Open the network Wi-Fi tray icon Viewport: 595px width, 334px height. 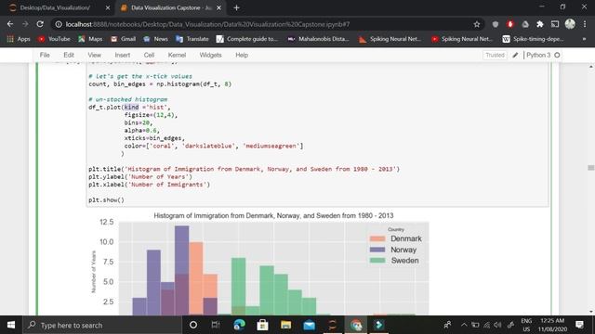(x=487, y=325)
